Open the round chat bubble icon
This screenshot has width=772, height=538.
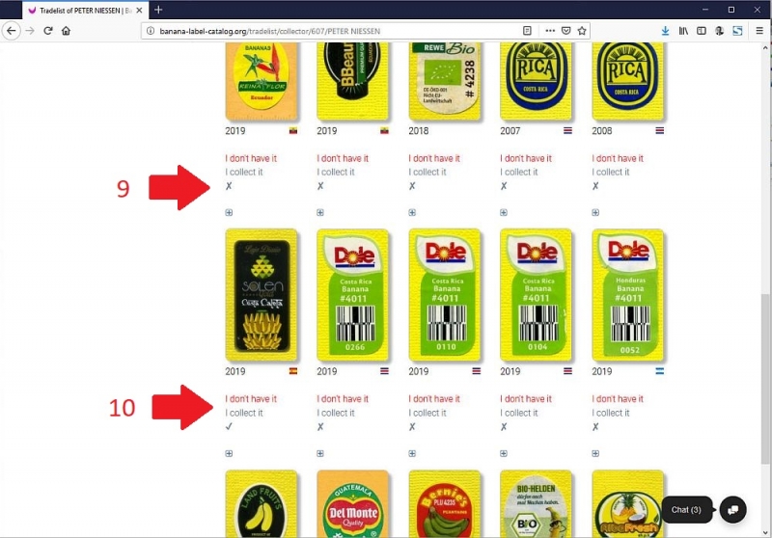(x=732, y=510)
